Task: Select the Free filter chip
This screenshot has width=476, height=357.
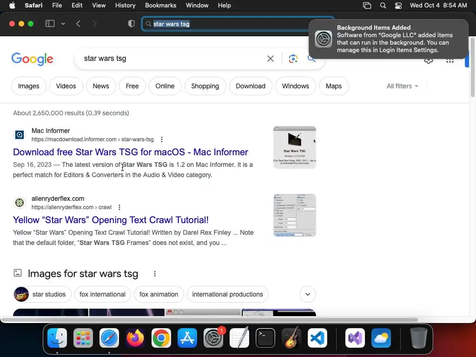Action: pyautogui.click(x=132, y=86)
